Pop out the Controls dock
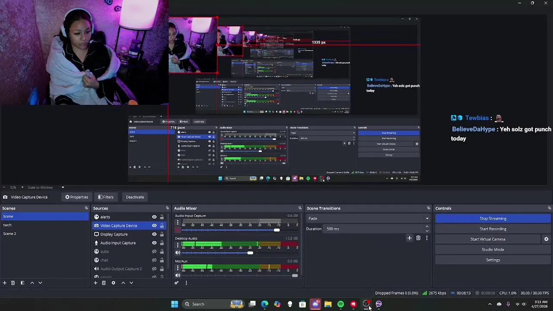The width and height of the screenshot is (553, 311). tap(549, 208)
